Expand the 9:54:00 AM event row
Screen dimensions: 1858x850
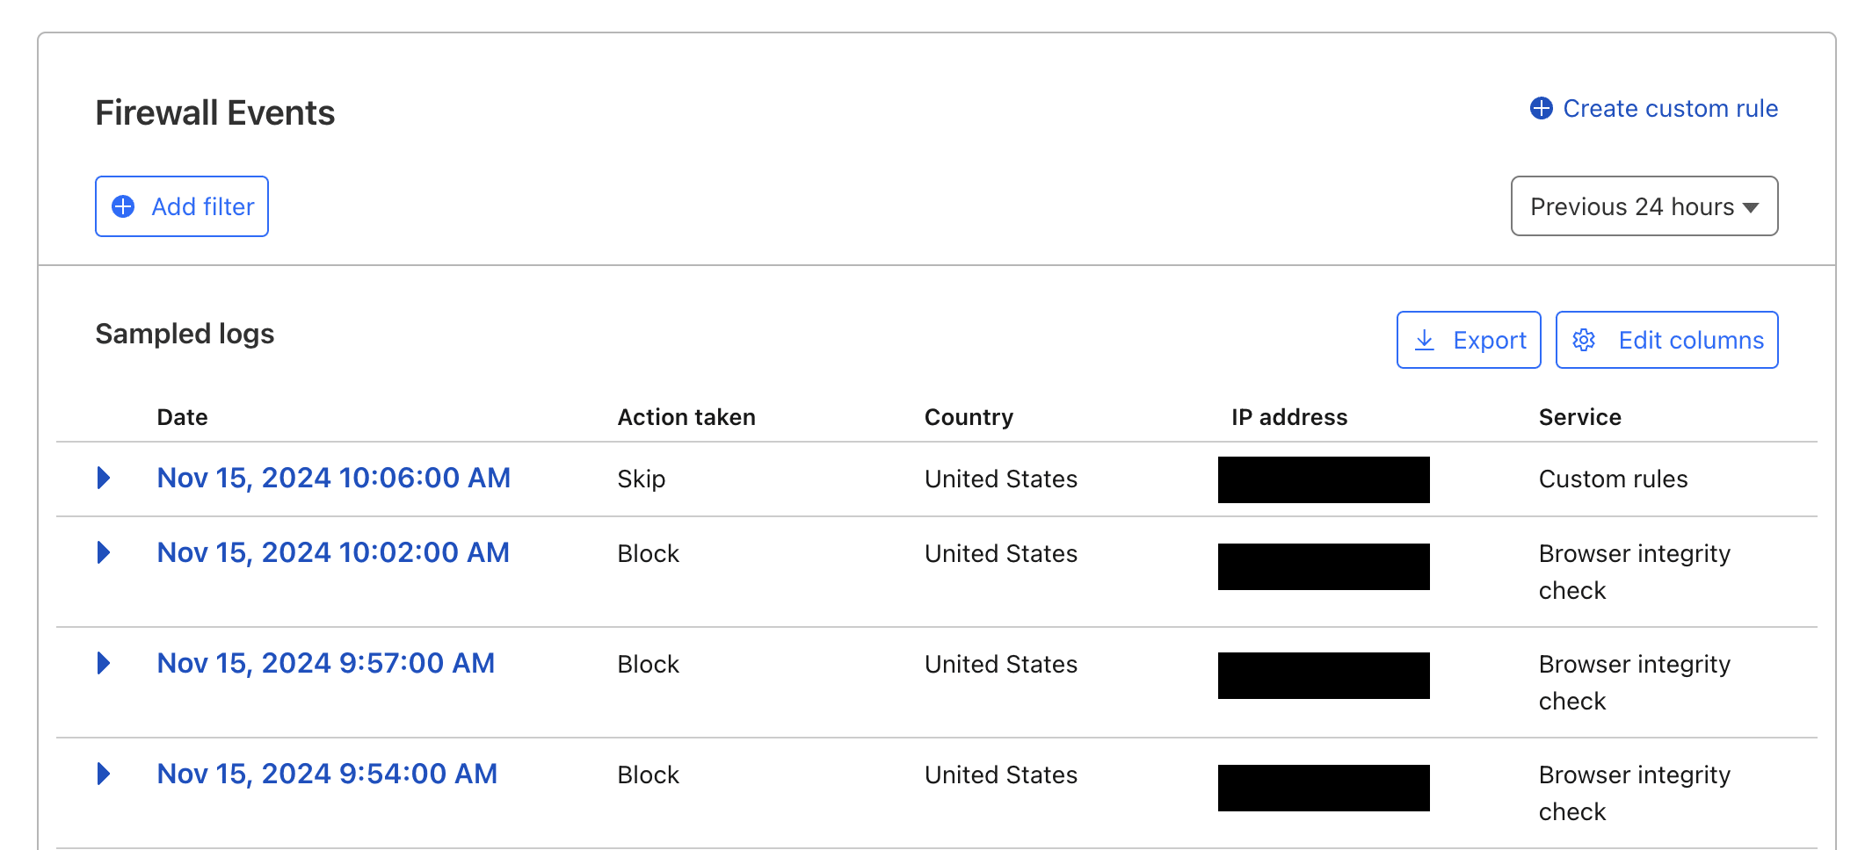click(104, 774)
